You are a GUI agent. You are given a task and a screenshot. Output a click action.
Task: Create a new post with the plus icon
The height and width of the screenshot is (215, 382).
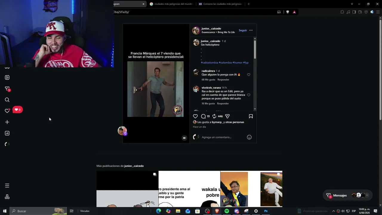pos(7,122)
